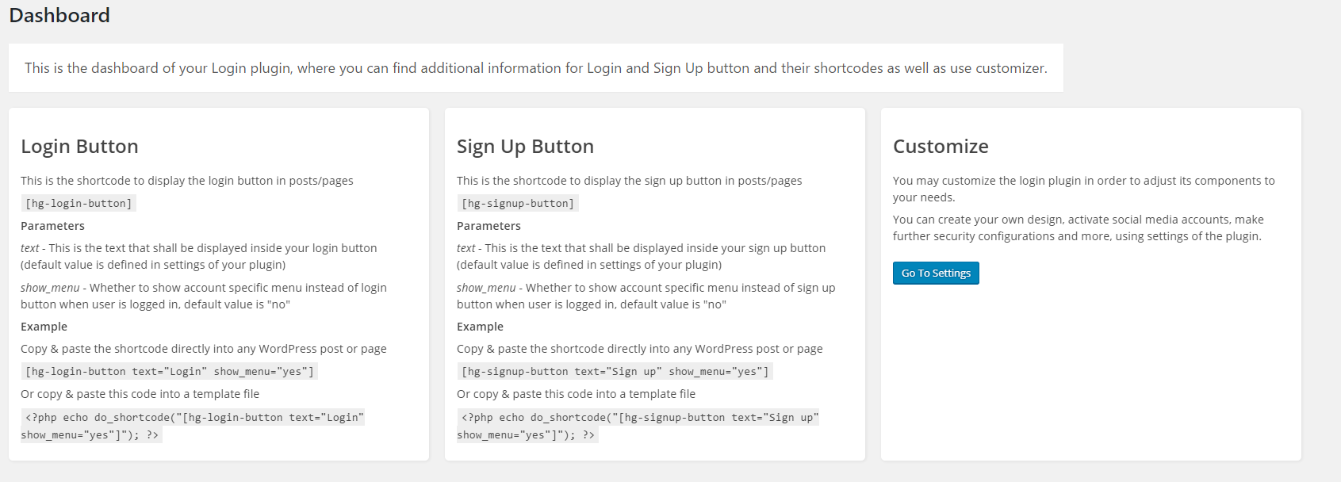Click the Example label under Sign Up Button

480,326
